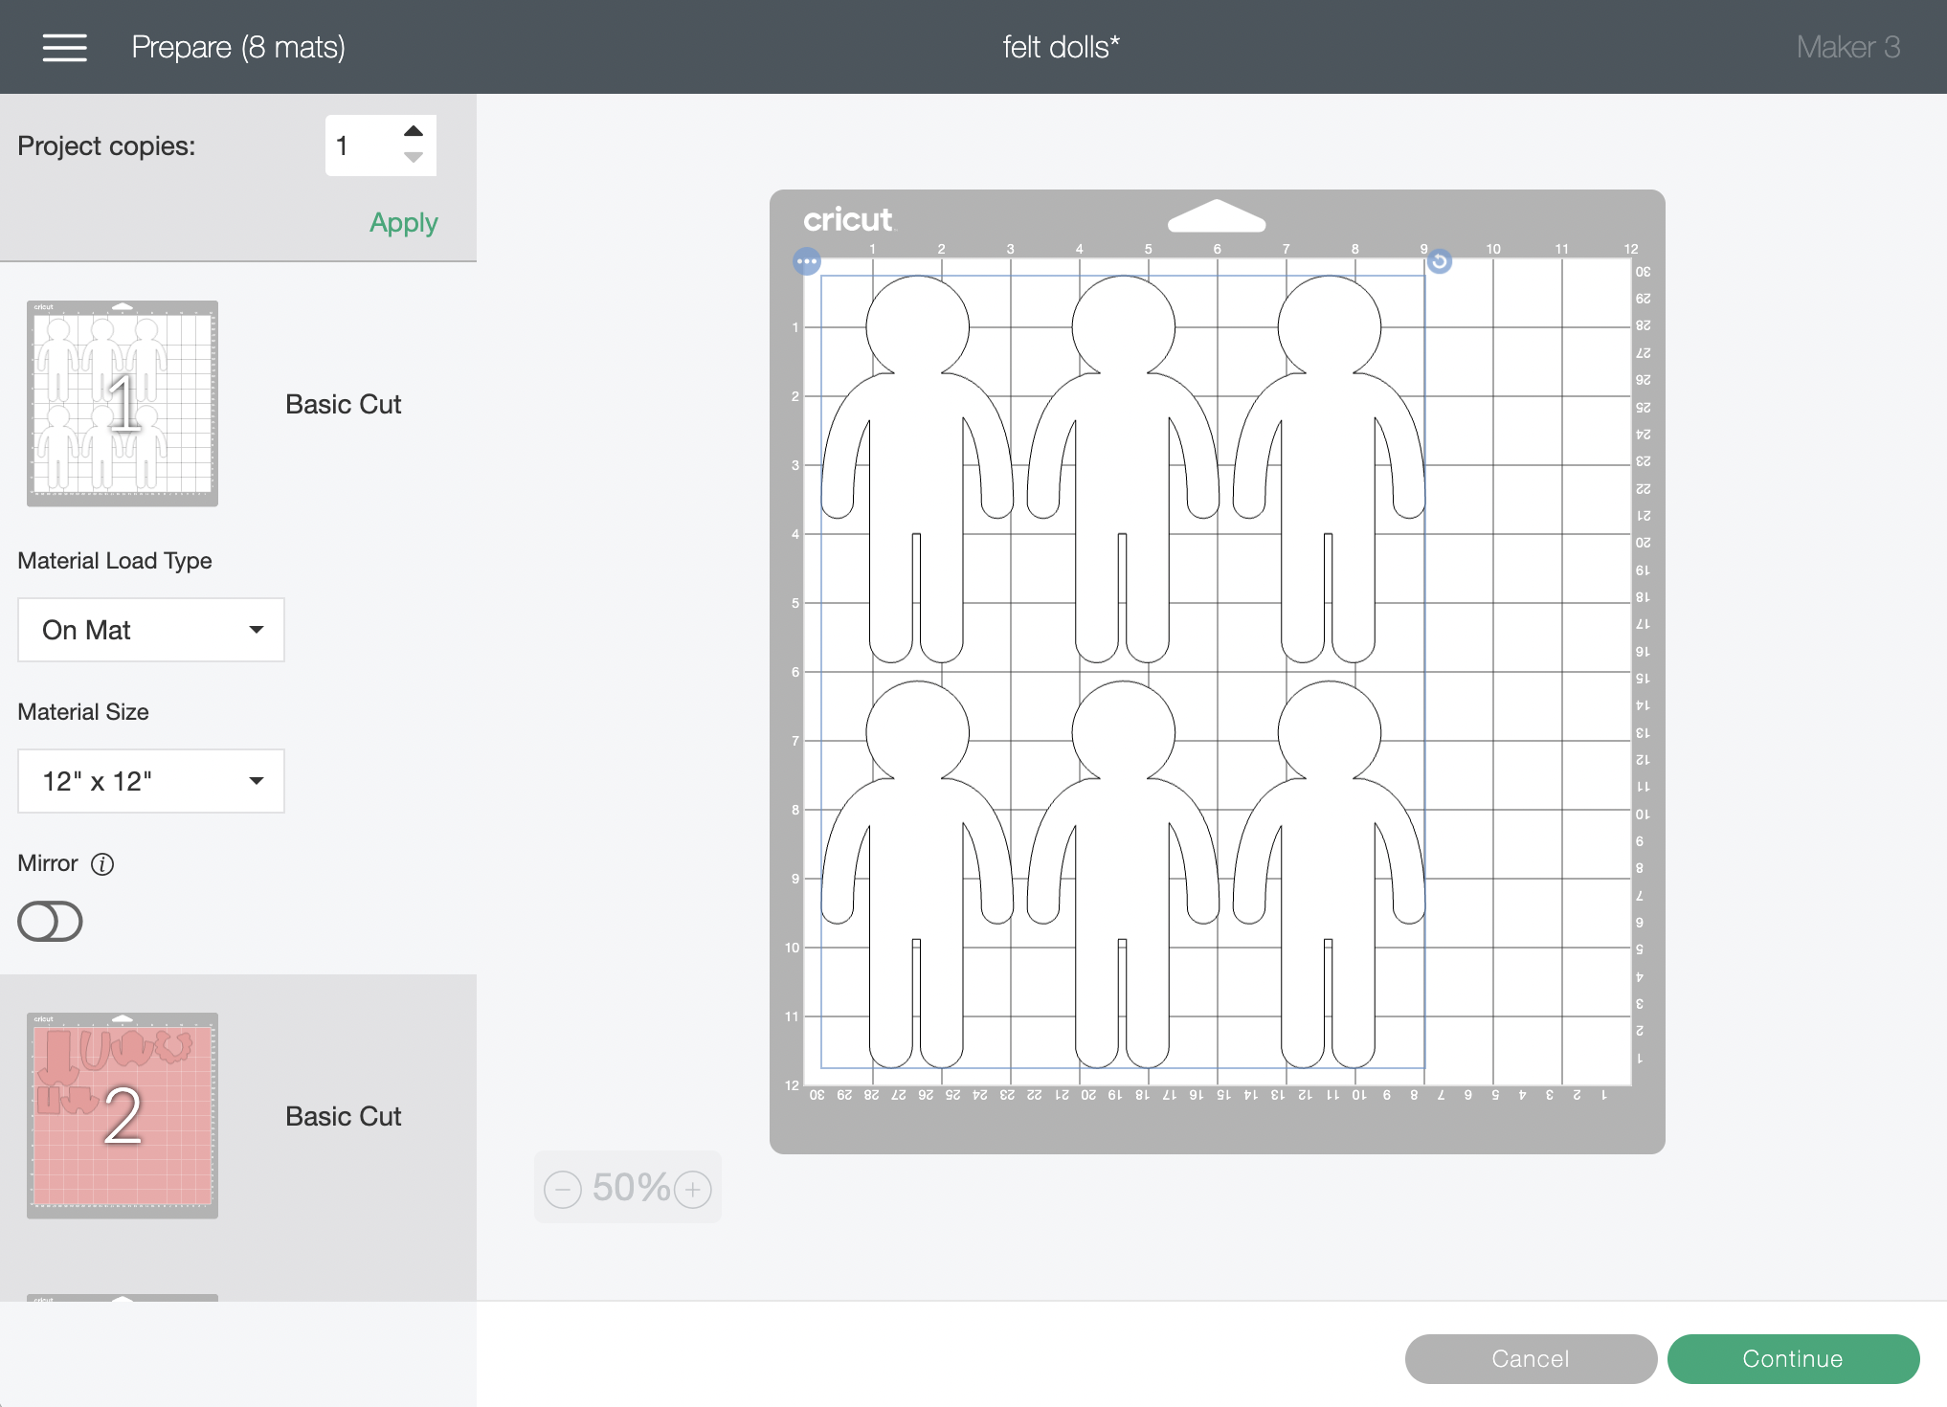Click the Prepare (8 mats) heading

coord(238,47)
